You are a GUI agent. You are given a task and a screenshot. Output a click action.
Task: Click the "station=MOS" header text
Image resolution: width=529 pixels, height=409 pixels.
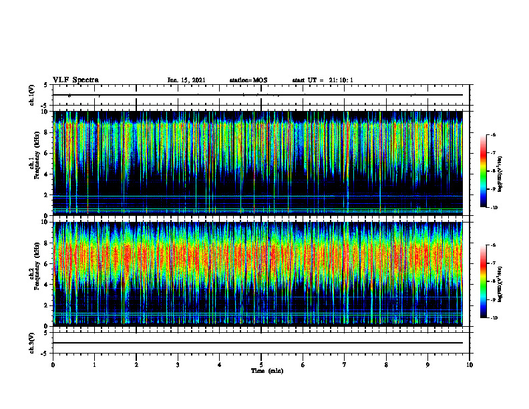point(248,80)
